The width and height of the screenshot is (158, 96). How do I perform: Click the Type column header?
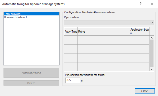[74, 32]
